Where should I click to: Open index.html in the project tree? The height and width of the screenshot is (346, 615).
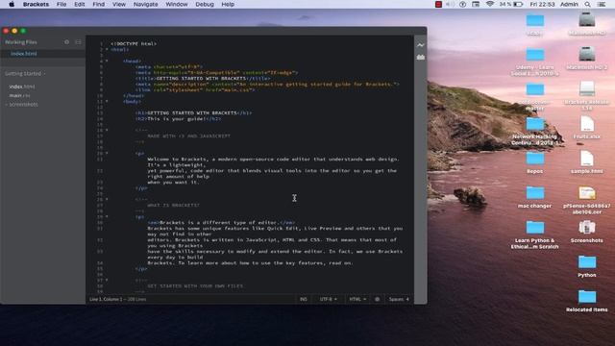22,86
